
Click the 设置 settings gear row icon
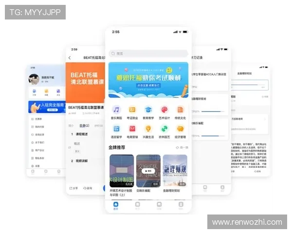pos(33,166)
